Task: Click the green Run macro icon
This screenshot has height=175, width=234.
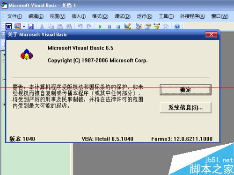Action: pos(100,27)
